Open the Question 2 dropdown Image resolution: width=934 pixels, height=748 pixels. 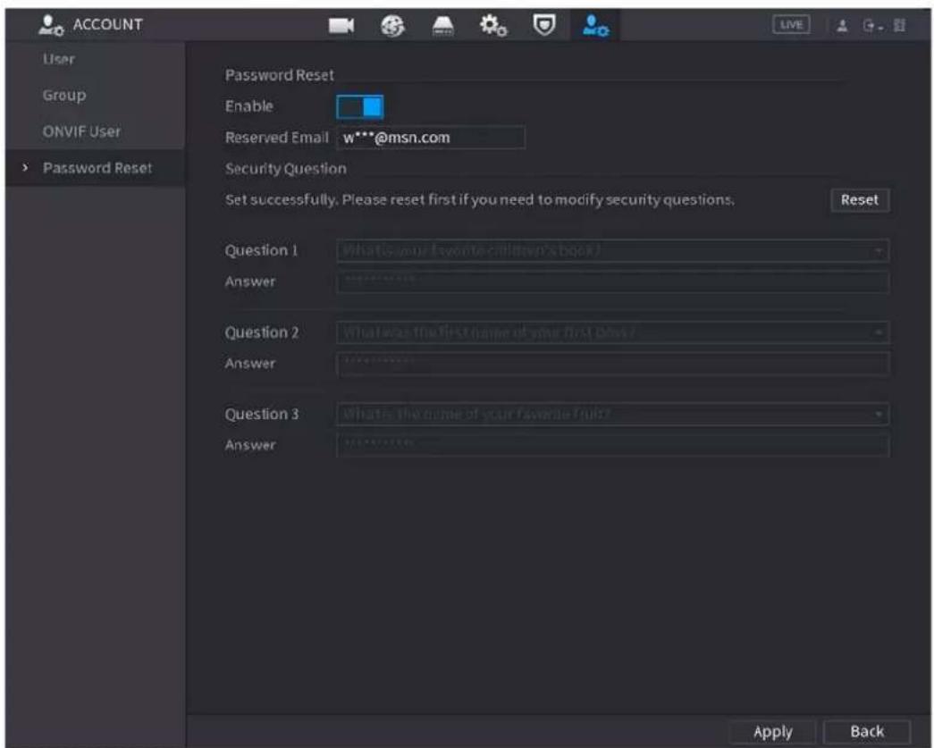pos(613,332)
